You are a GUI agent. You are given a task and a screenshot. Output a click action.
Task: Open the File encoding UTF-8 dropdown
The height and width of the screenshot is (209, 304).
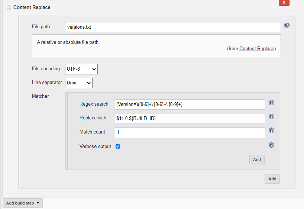(81, 69)
